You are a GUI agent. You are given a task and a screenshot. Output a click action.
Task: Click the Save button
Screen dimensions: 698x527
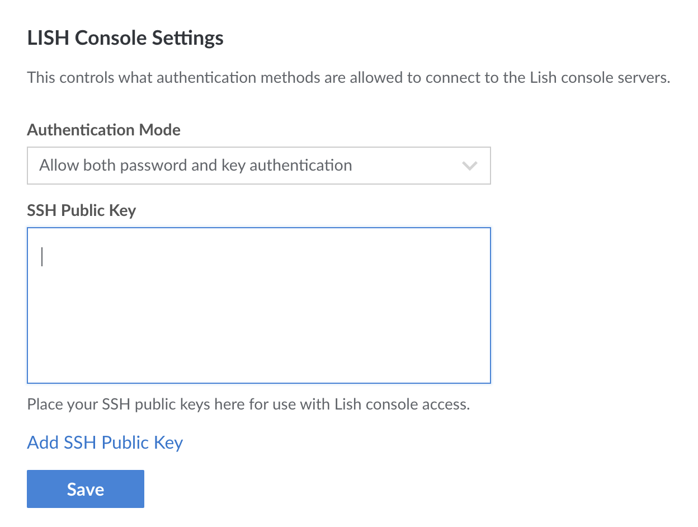coord(86,489)
